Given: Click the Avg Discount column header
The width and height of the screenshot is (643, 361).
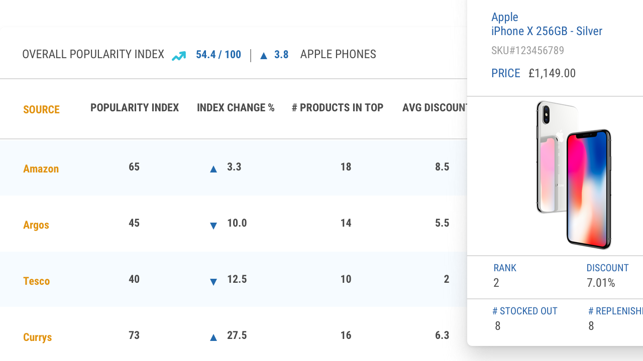Looking at the screenshot, I should coord(434,107).
